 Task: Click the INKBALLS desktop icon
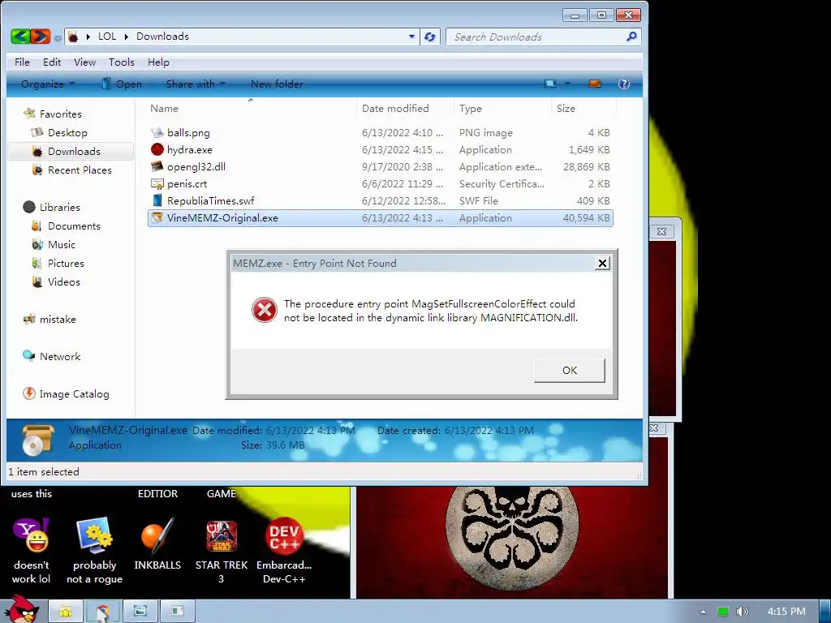(157, 543)
